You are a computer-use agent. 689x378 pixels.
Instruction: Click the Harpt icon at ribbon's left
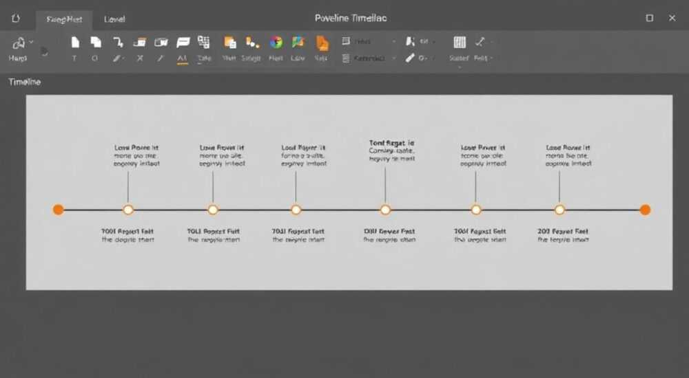coord(19,43)
